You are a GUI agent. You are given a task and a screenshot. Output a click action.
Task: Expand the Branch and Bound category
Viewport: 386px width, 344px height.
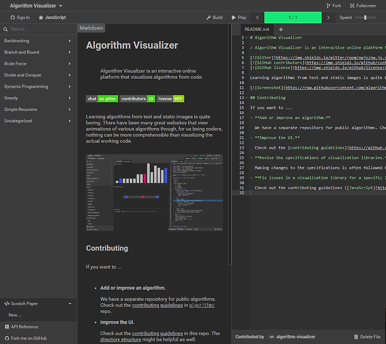pos(38,52)
